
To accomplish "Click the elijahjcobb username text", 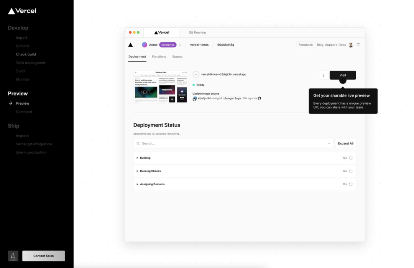I will (x=205, y=98).
